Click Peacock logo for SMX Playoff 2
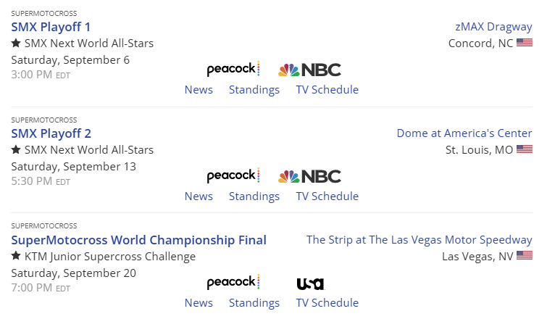 233,176
